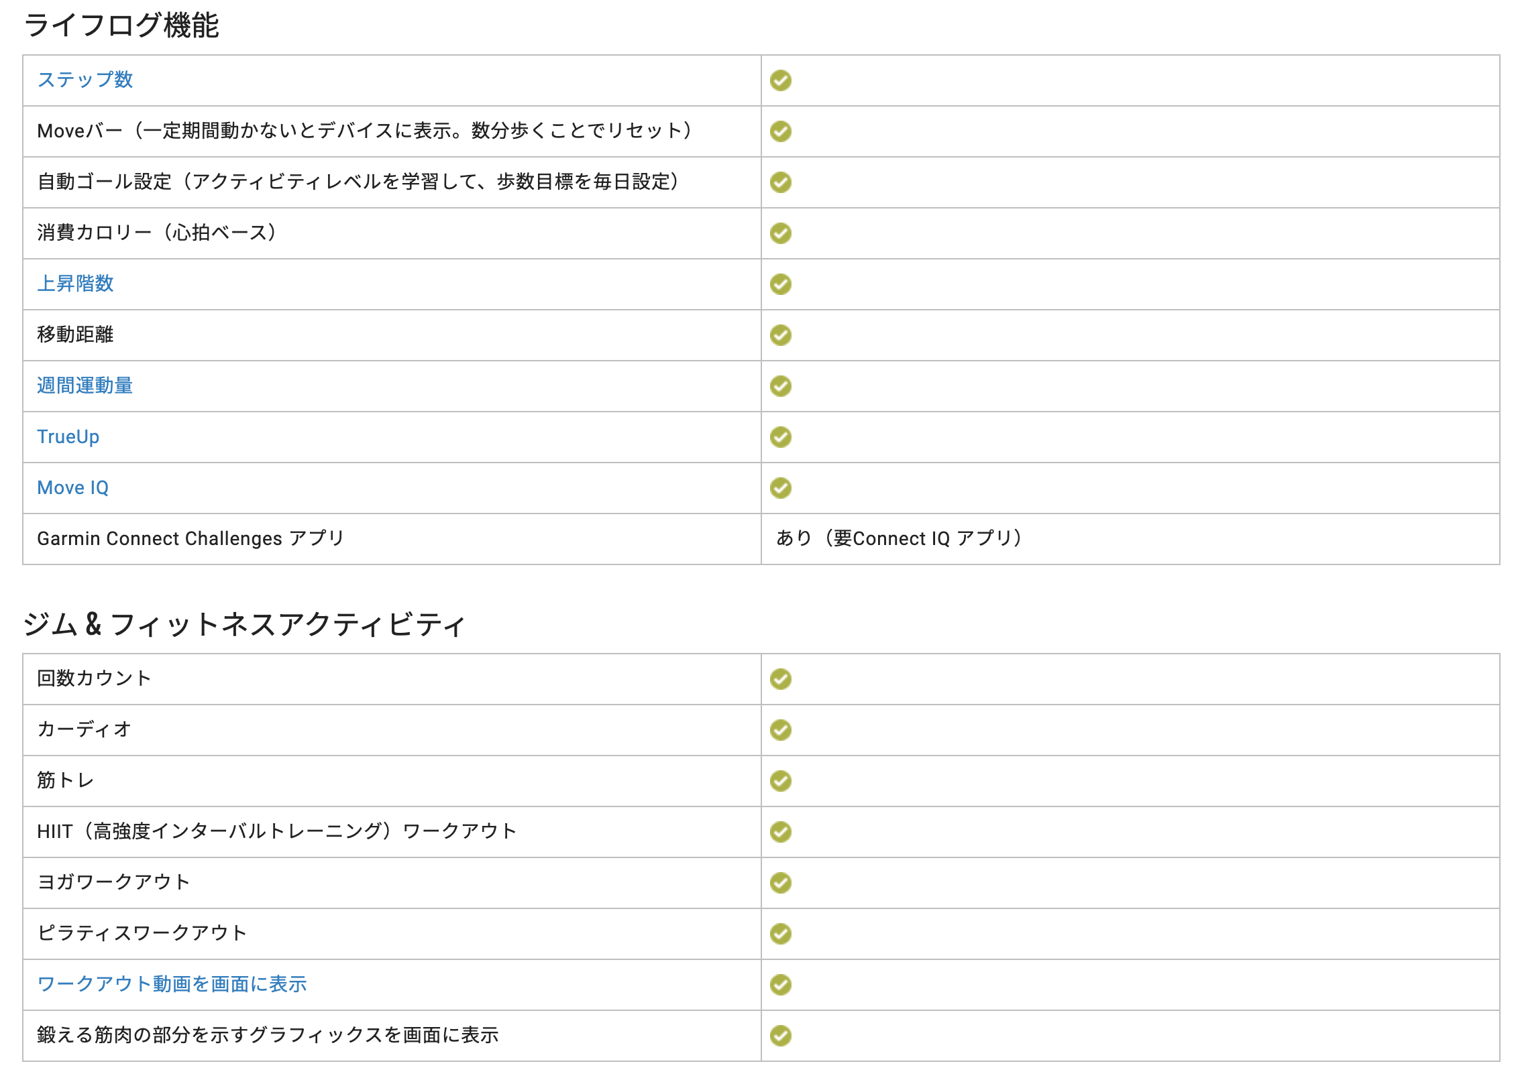Follow the 週間運動量 link
The image size is (1520, 1082).
tap(85, 385)
